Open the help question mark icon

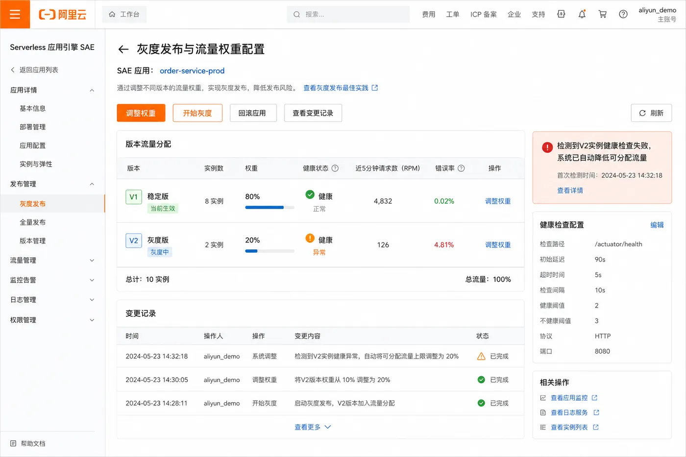(x=623, y=14)
